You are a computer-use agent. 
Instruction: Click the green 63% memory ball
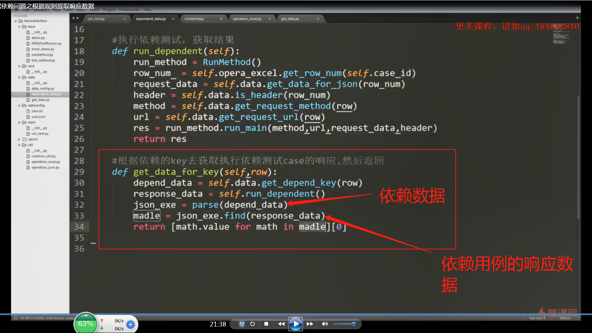[86, 323]
